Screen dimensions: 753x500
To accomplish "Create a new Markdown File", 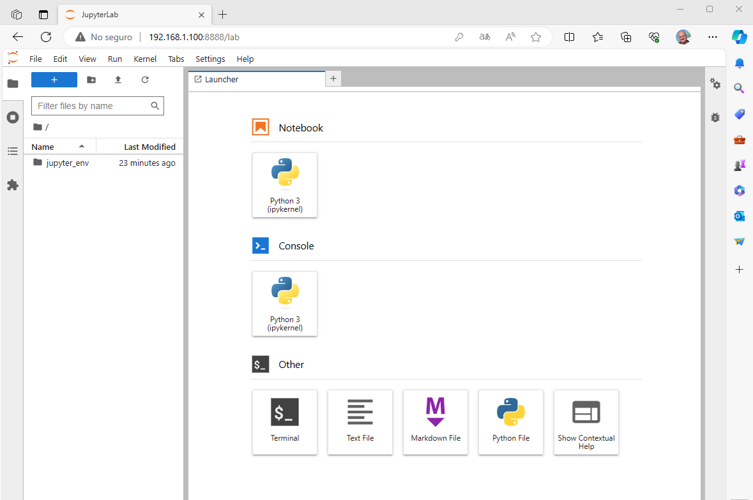I will 436,422.
